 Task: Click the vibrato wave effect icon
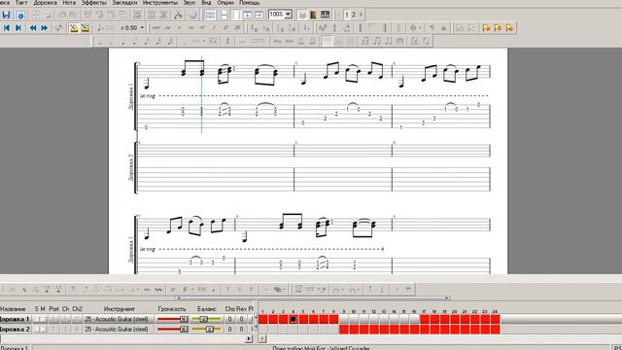point(158,290)
